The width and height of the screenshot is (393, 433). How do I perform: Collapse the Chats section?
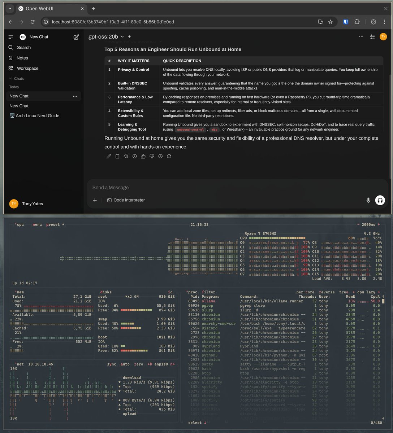point(16,79)
